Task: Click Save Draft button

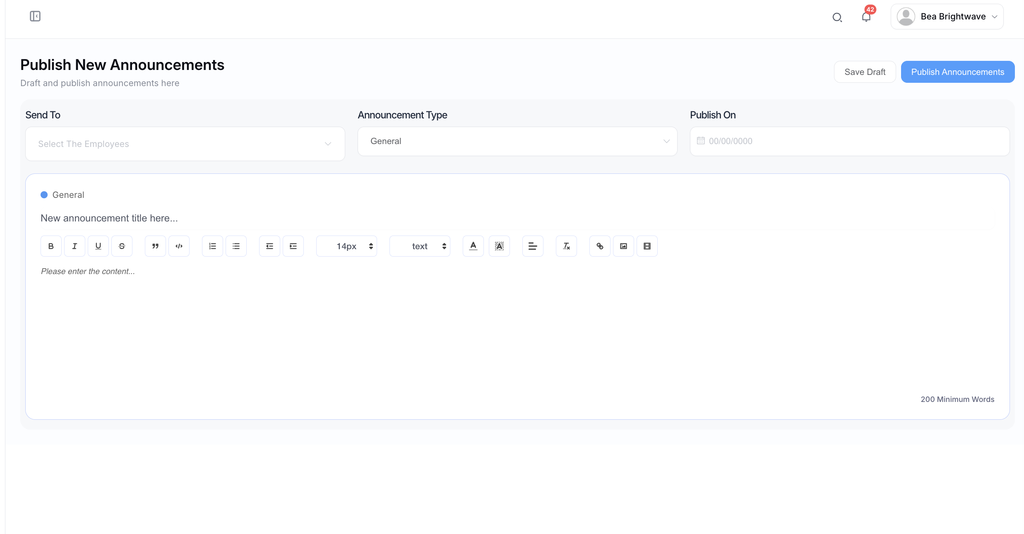Action: [x=865, y=72]
